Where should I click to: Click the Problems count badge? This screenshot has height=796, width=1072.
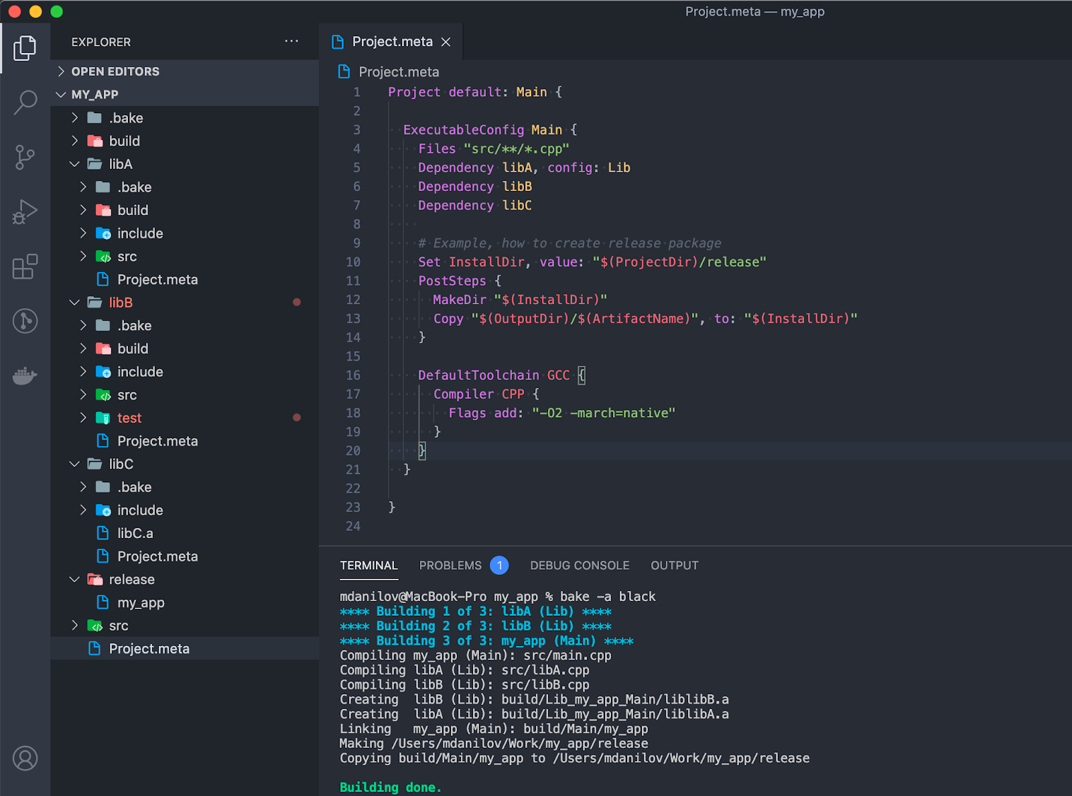(x=499, y=566)
